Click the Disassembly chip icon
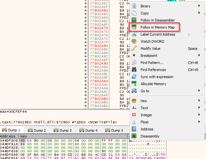The image size is (206, 159). click(x=134, y=136)
